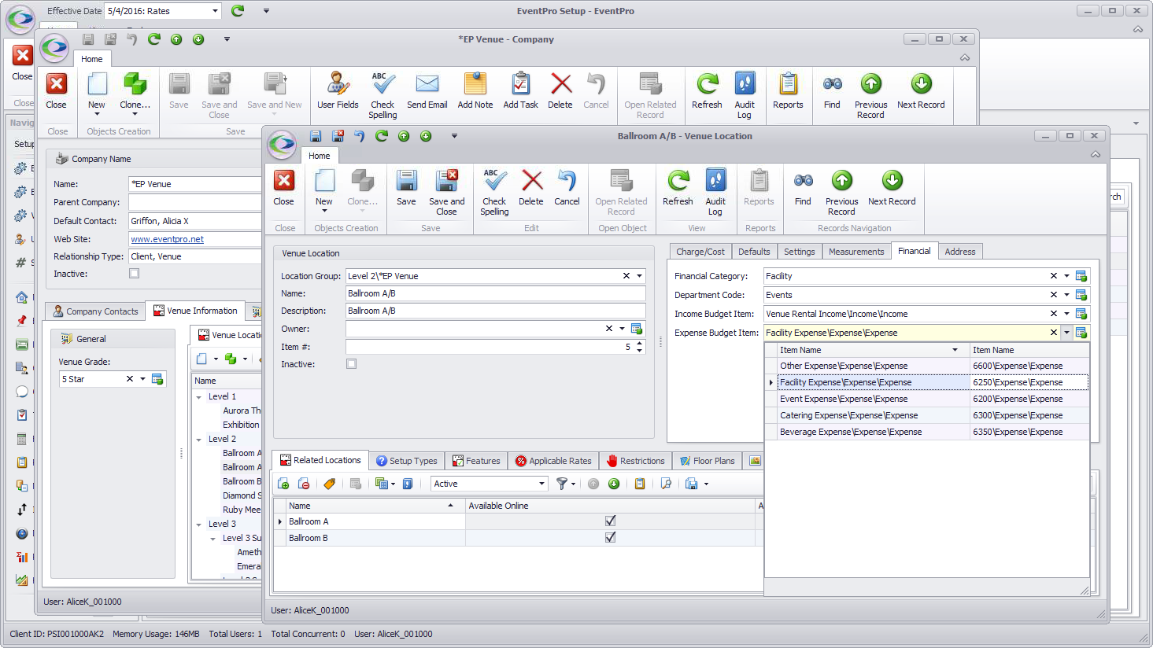
Task: Go to Previous Record in Venue Location window
Action: 841,193
